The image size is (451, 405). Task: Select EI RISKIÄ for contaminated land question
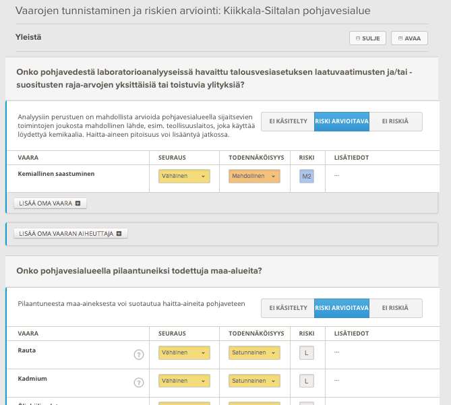396,308
